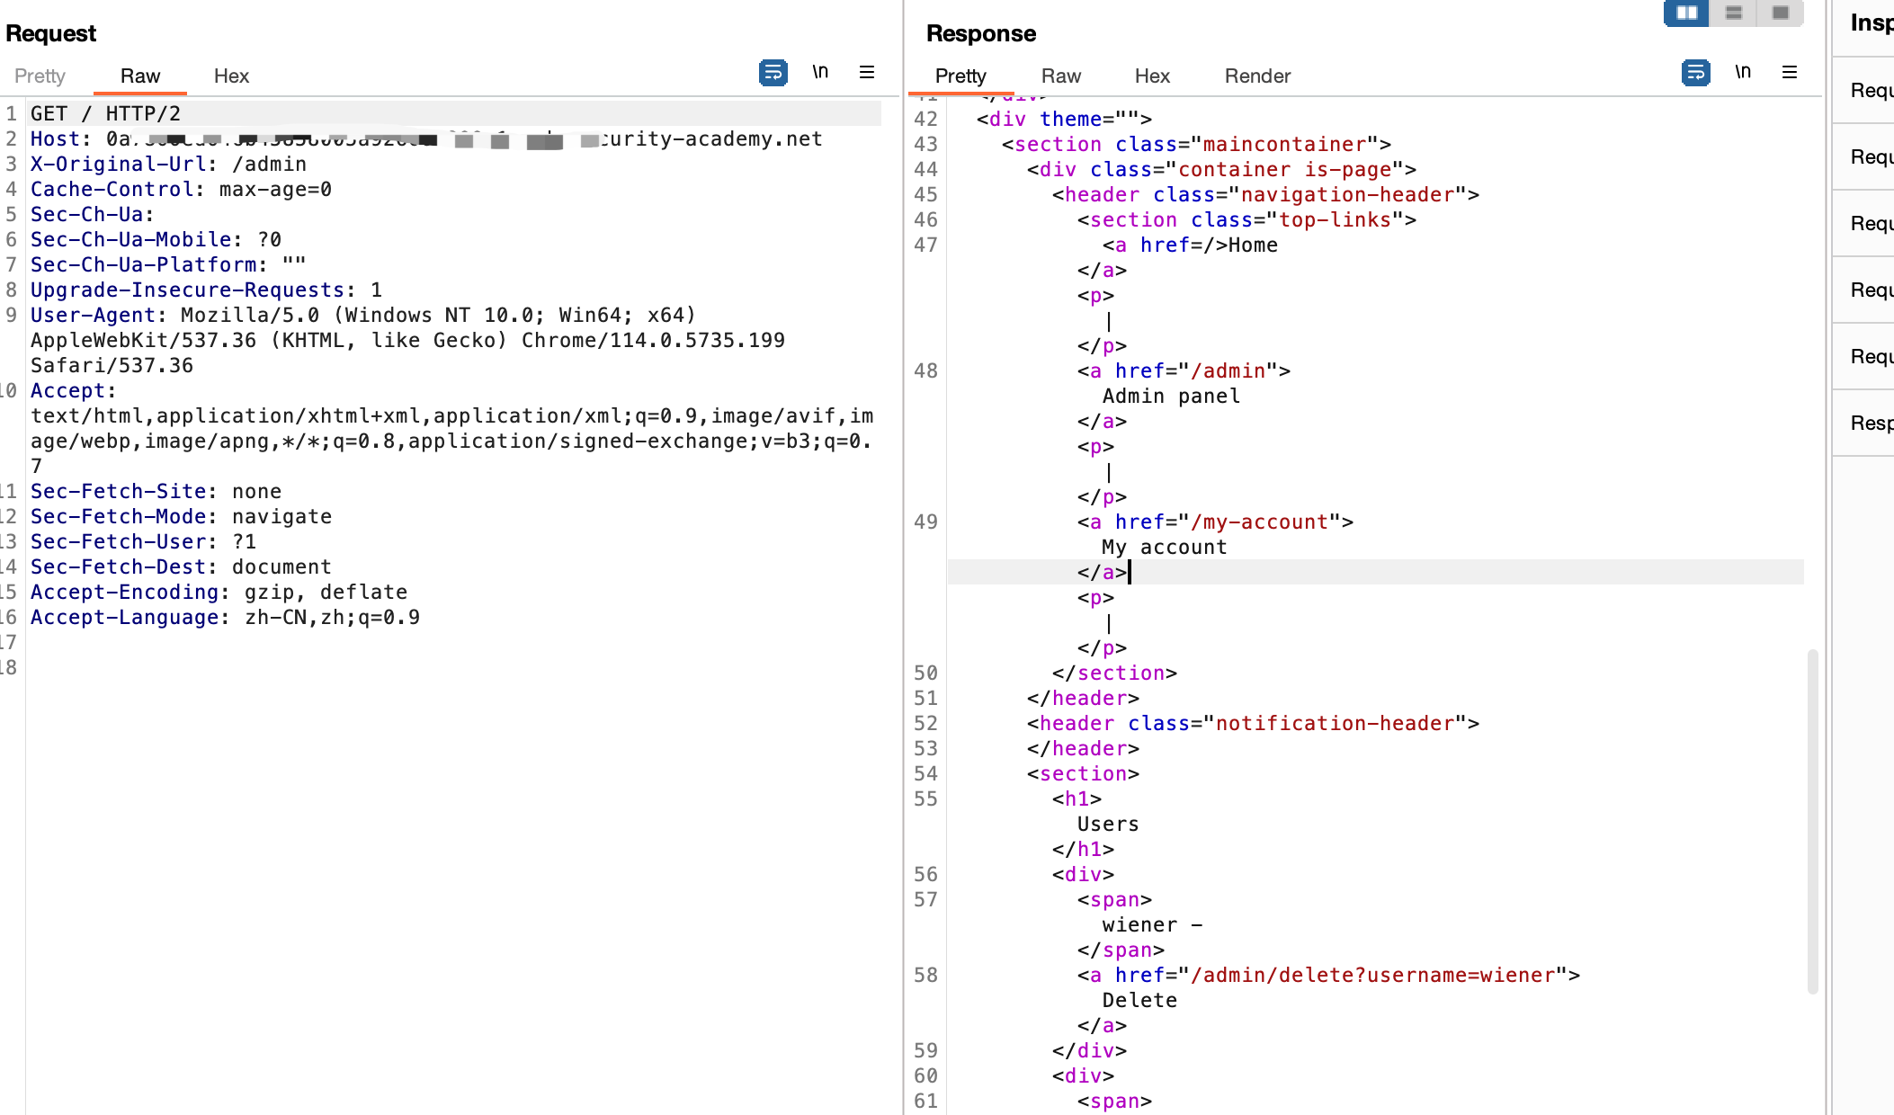The width and height of the screenshot is (1894, 1115).
Task: Enable \n line-ending display in Request panel
Action: click(819, 72)
